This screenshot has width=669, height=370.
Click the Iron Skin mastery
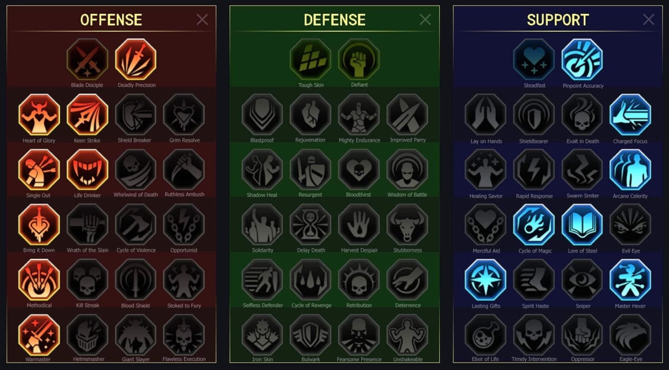pyautogui.click(x=263, y=335)
